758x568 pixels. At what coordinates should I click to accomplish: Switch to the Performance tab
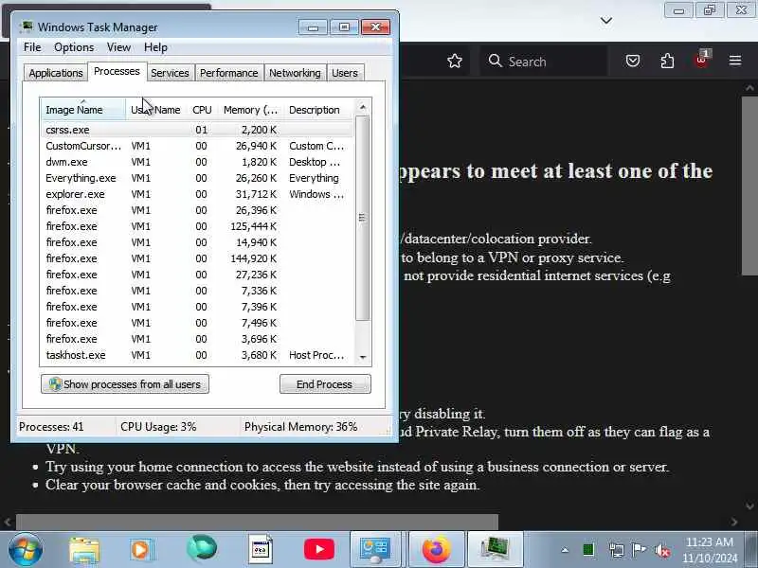click(229, 73)
